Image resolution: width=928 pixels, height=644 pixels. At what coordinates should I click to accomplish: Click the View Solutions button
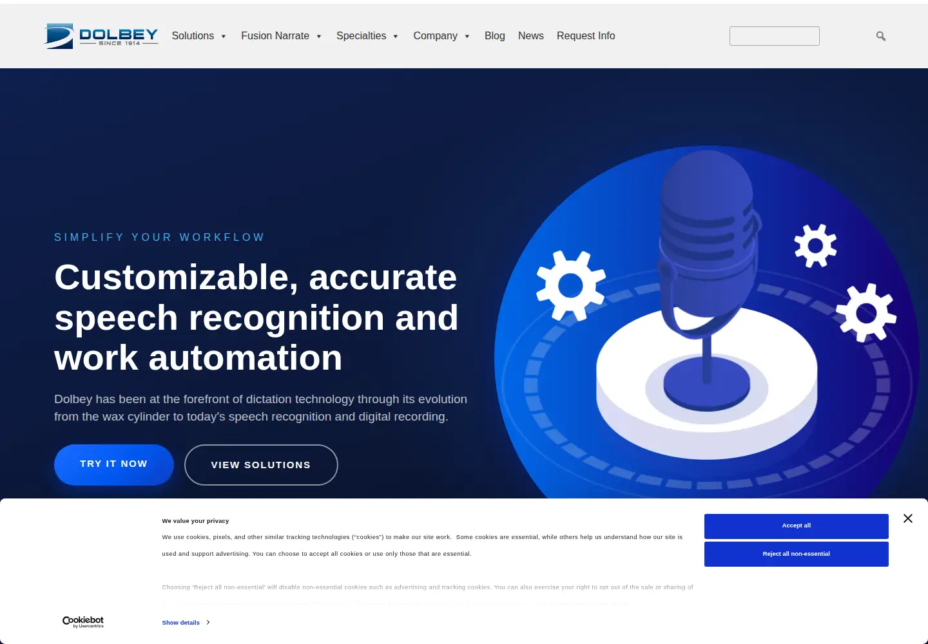(261, 465)
